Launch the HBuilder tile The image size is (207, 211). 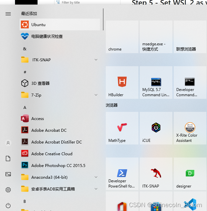[122, 83]
